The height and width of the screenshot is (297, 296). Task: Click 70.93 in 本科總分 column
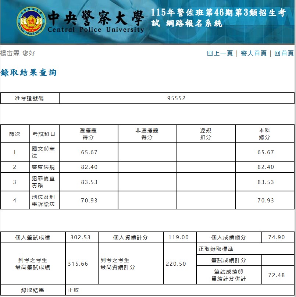pos(265,201)
